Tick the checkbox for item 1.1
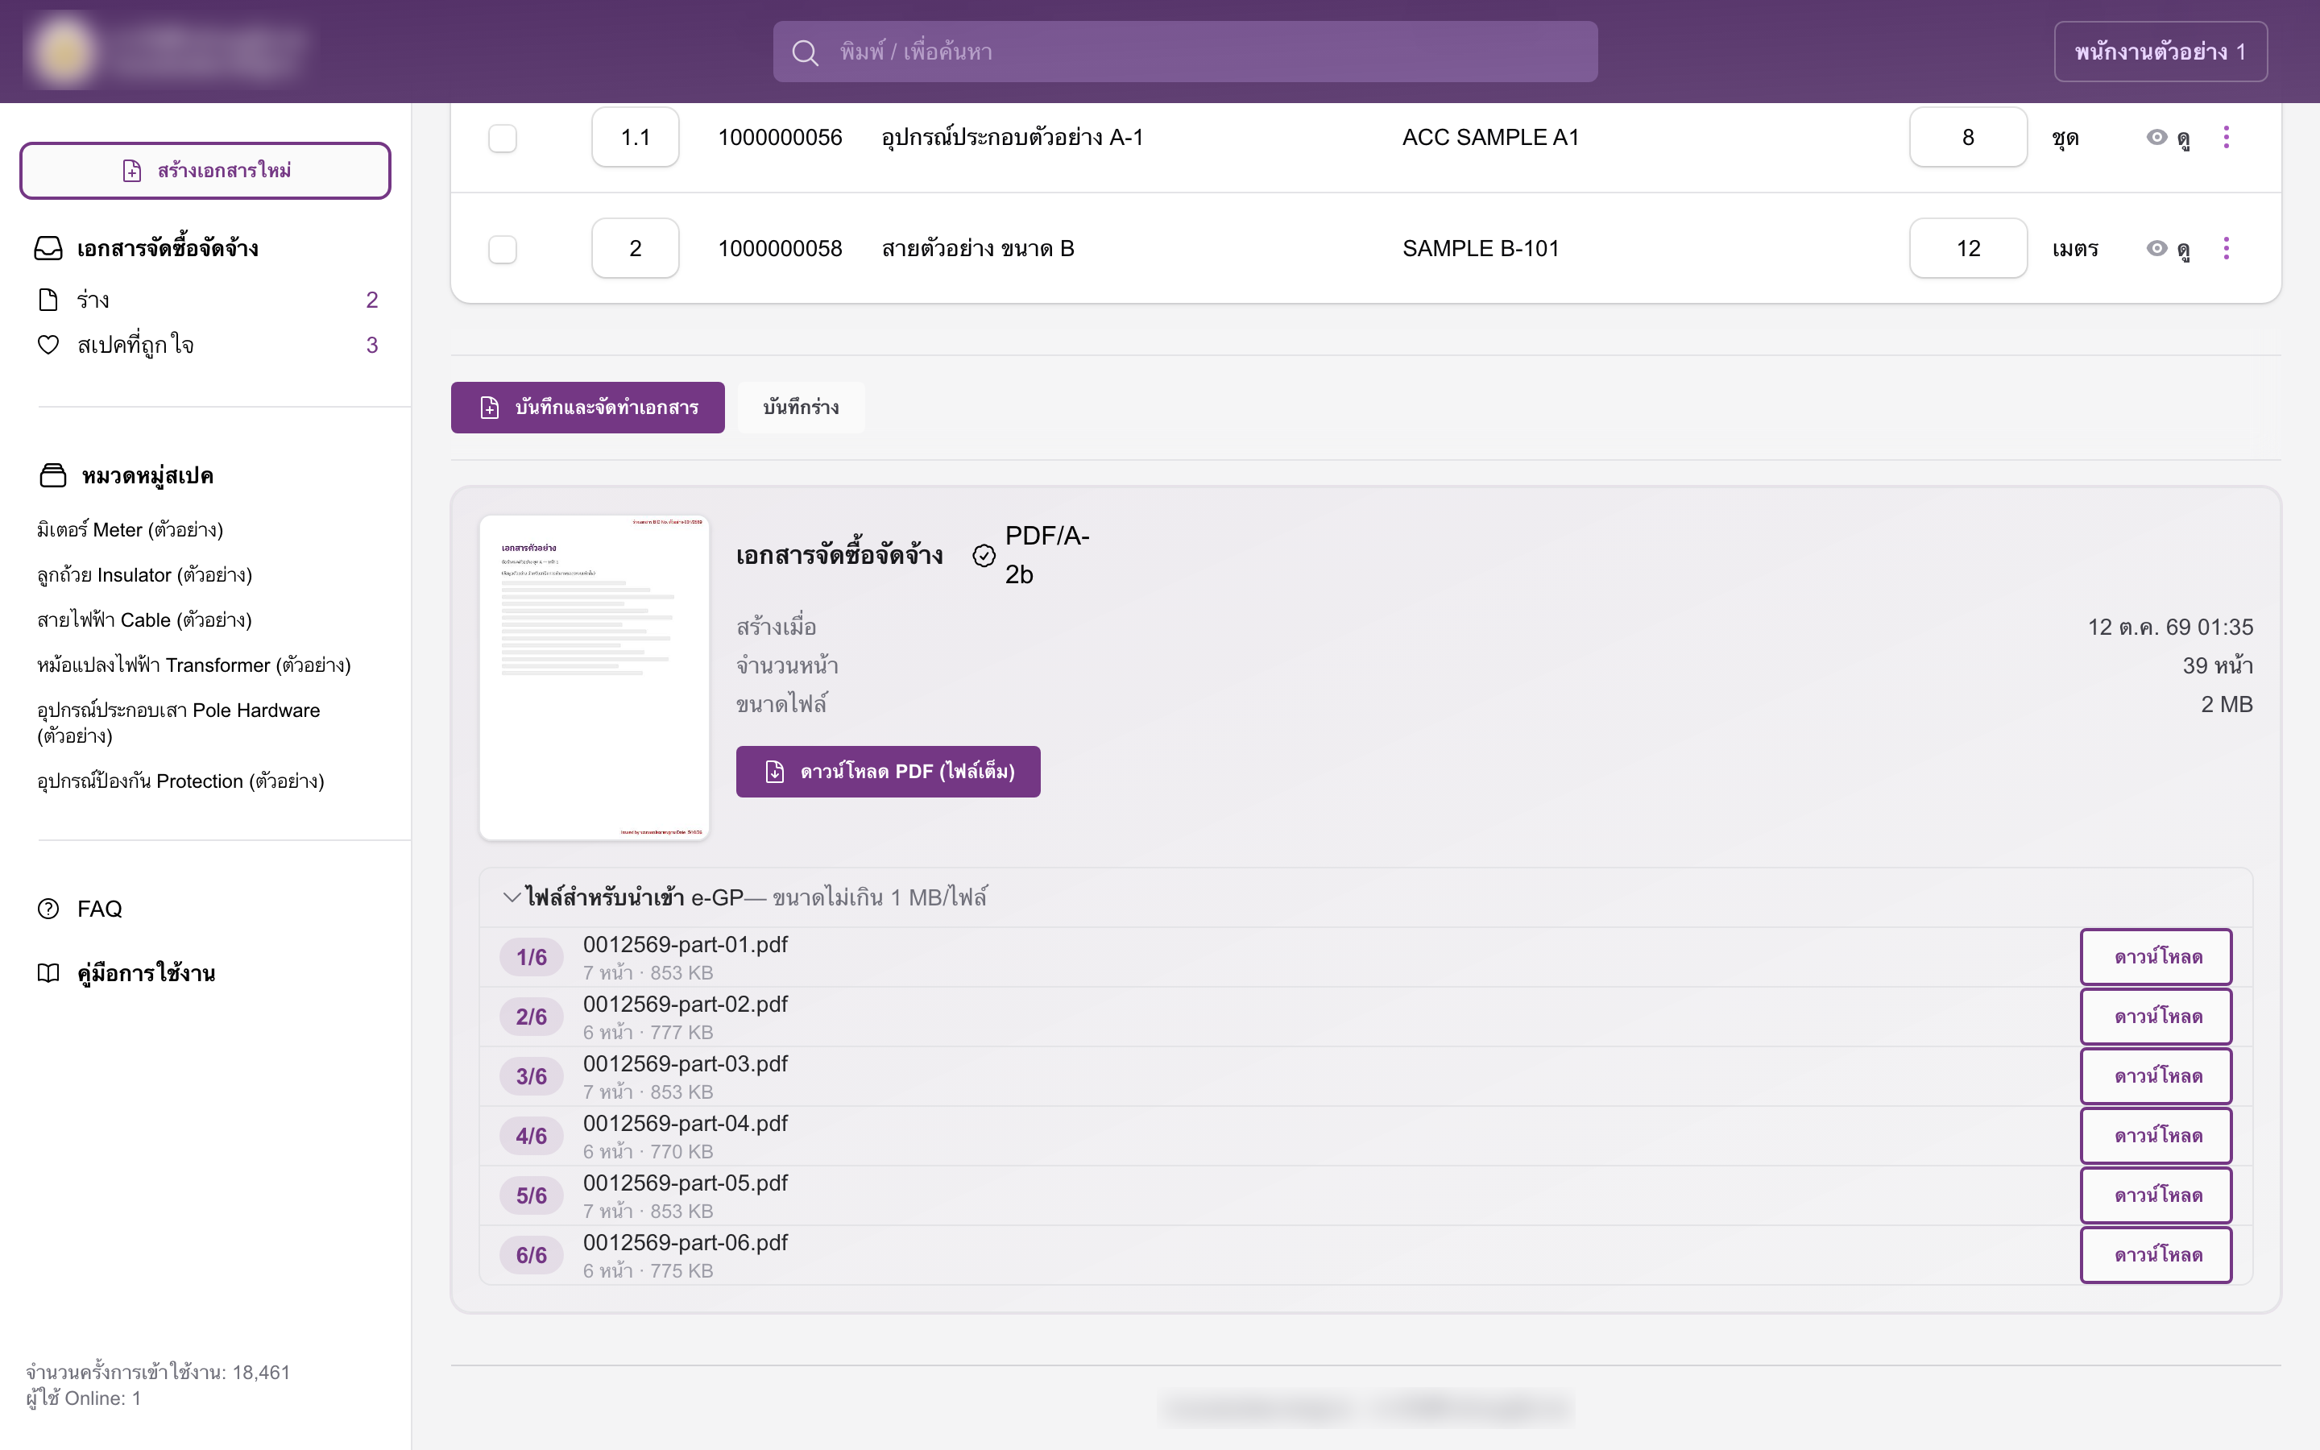The image size is (2320, 1450). 503,138
